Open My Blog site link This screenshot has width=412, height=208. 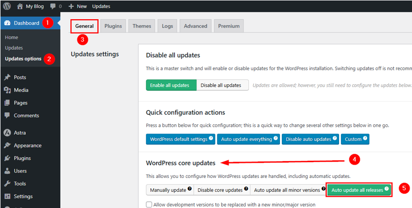[x=31, y=6]
